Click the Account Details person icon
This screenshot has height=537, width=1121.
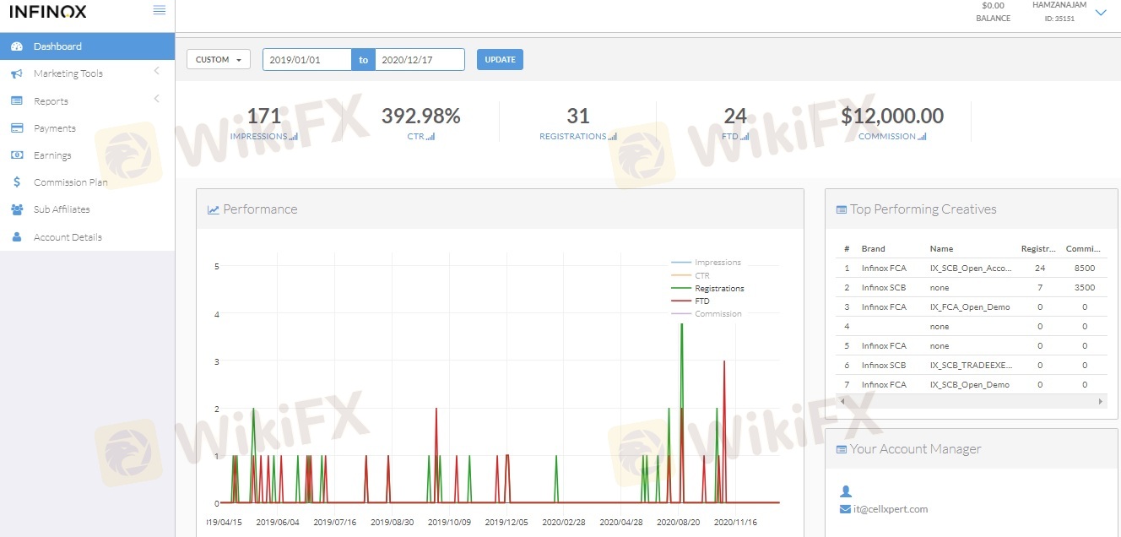coord(17,237)
